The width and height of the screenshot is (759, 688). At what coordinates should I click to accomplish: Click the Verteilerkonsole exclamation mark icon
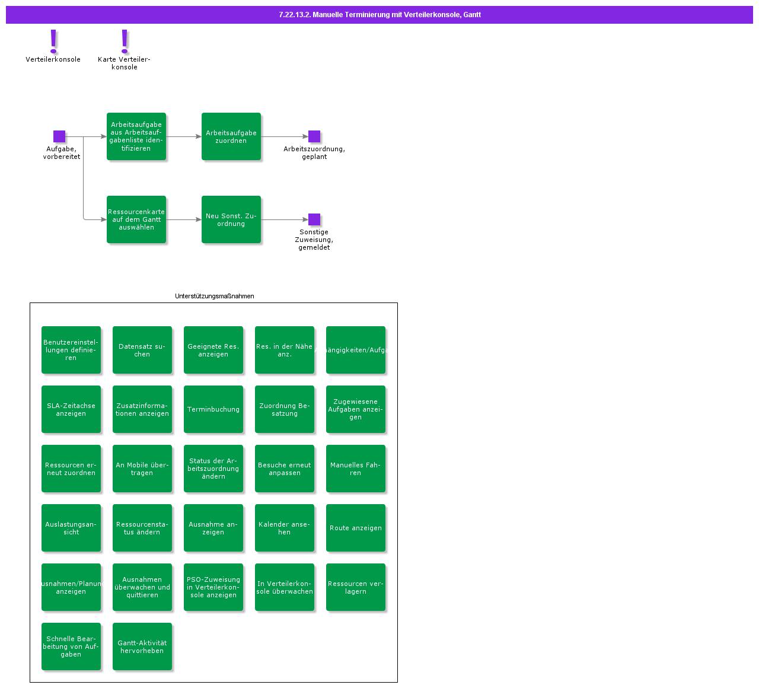click(x=53, y=41)
